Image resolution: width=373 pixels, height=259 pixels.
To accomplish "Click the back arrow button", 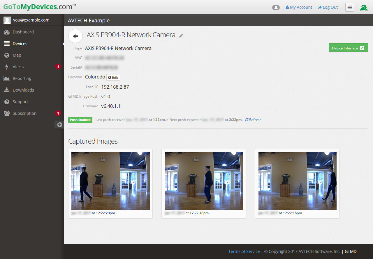I will click(75, 36).
